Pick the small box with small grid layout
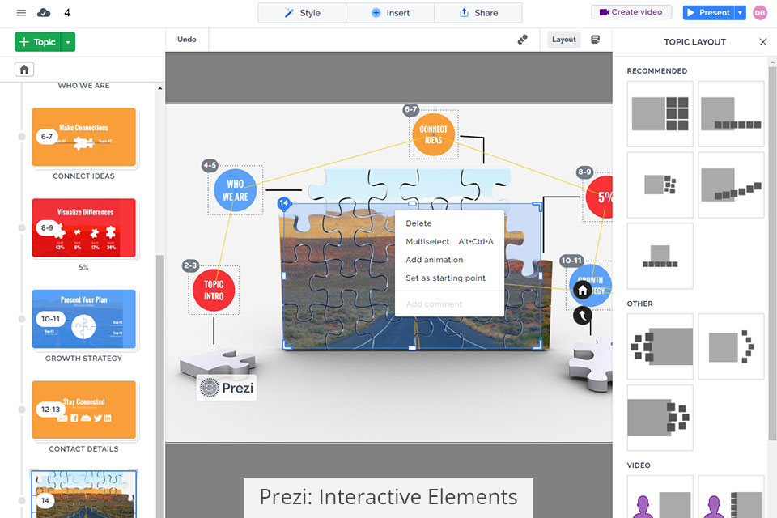The width and height of the screenshot is (777, 518). click(660, 185)
